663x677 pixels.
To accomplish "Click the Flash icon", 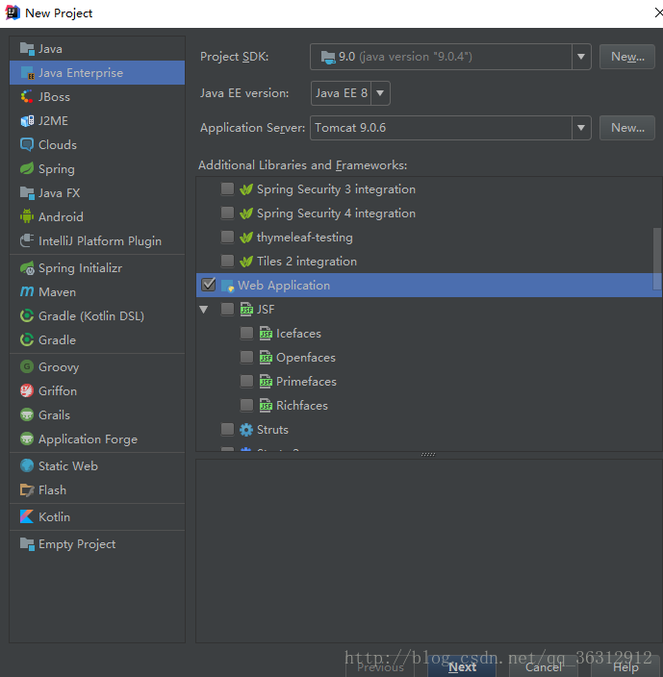I will point(27,490).
